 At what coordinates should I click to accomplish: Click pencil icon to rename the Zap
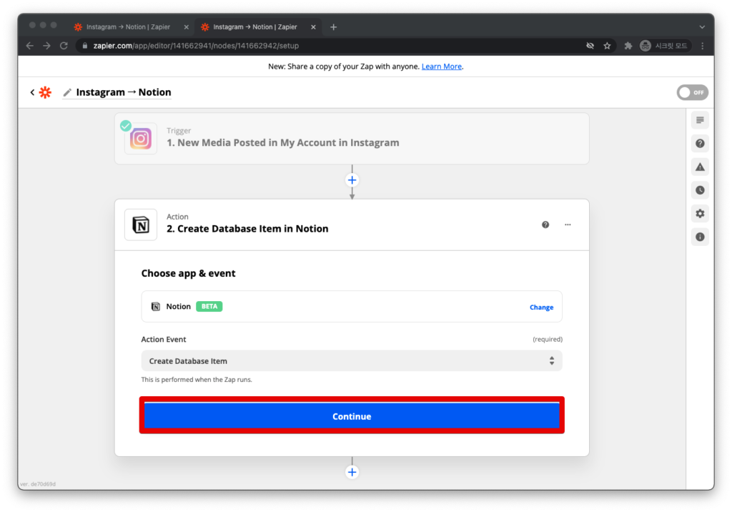coord(68,92)
